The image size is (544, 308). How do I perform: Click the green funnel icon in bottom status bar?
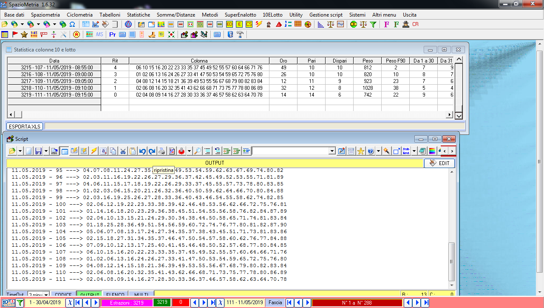pos(20,303)
